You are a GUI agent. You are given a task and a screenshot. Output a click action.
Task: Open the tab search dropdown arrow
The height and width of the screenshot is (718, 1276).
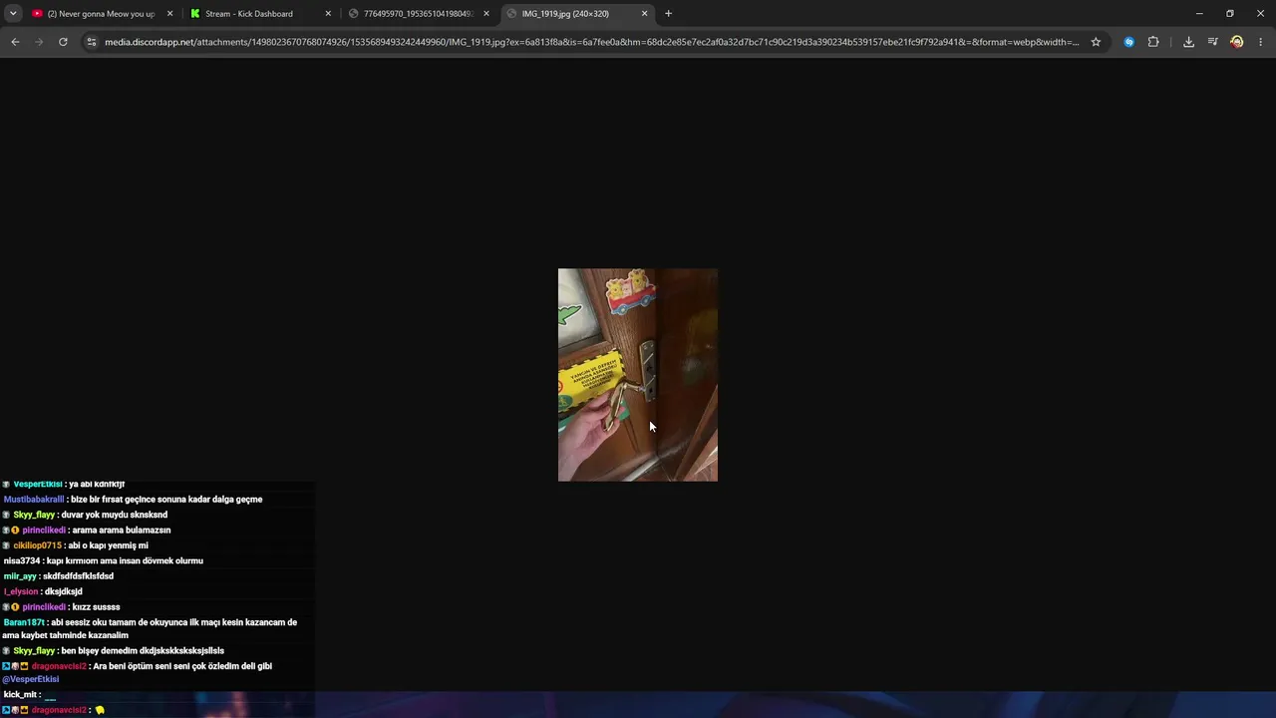(13, 14)
